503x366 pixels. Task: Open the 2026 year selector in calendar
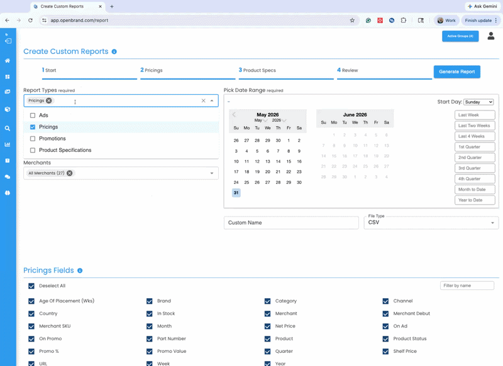point(279,121)
